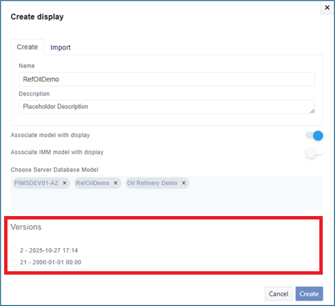Screen dimensions: 335x306
Task: Click the Description text area
Action: (x=167, y=107)
